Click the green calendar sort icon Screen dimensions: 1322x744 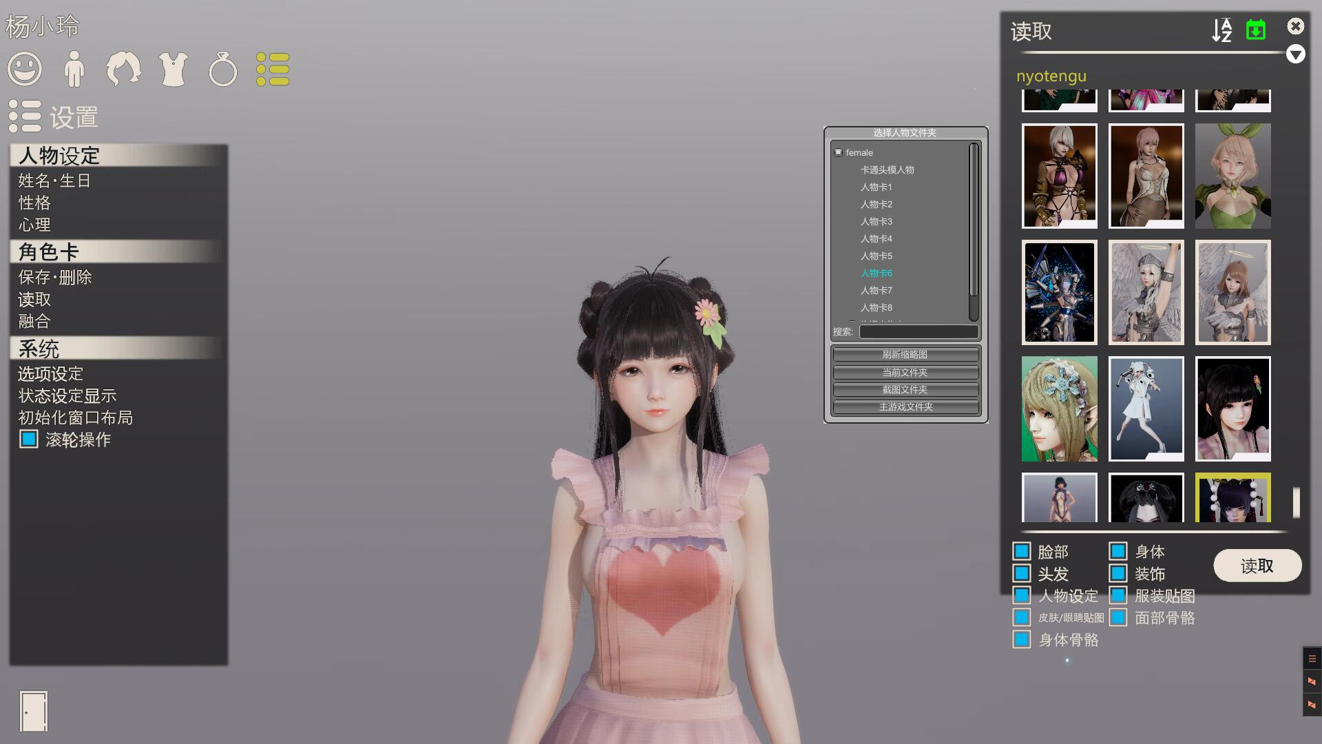pos(1256,30)
